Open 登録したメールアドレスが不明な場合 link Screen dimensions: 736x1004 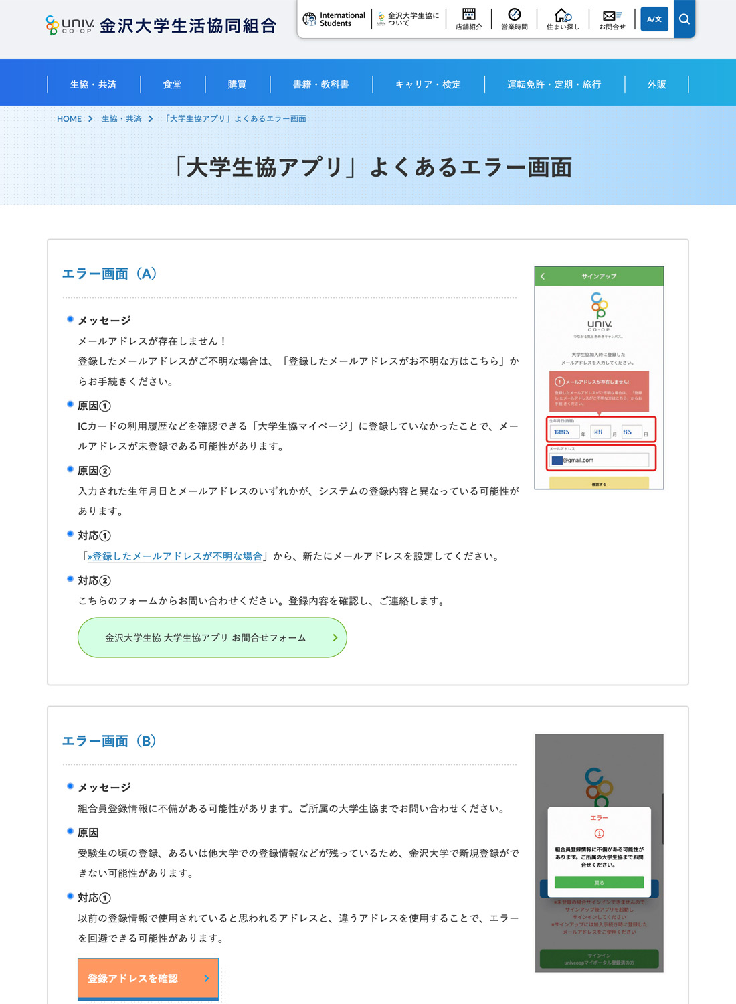coord(175,556)
